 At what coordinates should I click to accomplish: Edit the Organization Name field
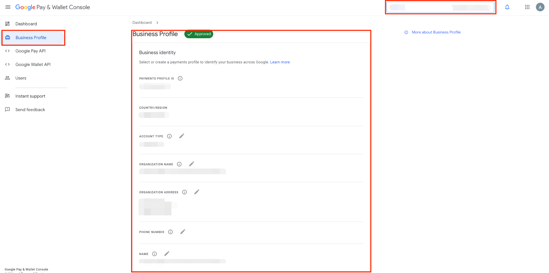click(192, 164)
